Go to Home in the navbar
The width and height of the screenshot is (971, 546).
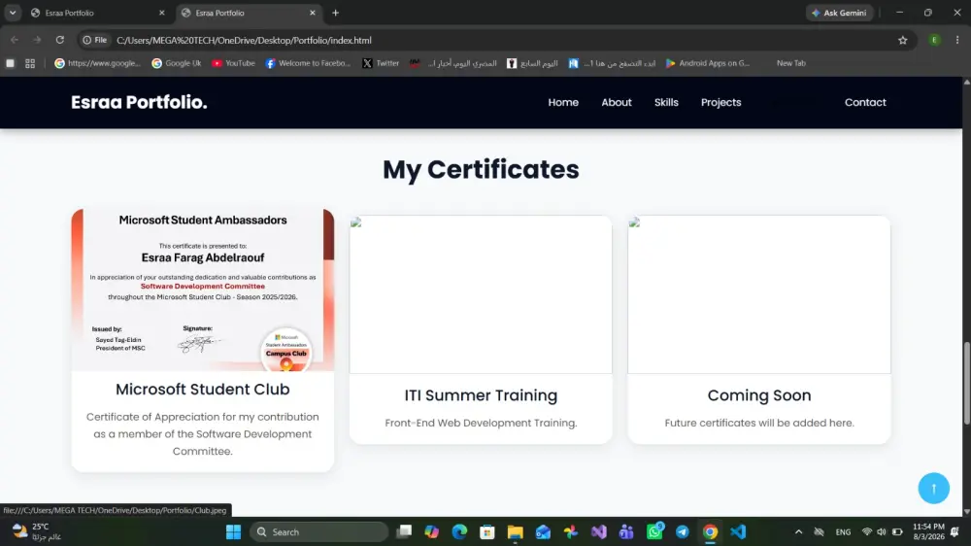(563, 102)
